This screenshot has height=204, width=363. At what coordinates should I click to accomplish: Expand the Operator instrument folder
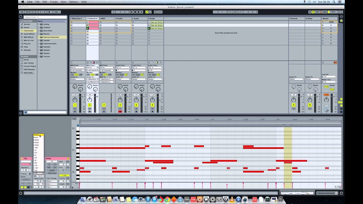pyautogui.click(x=39, y=47)
